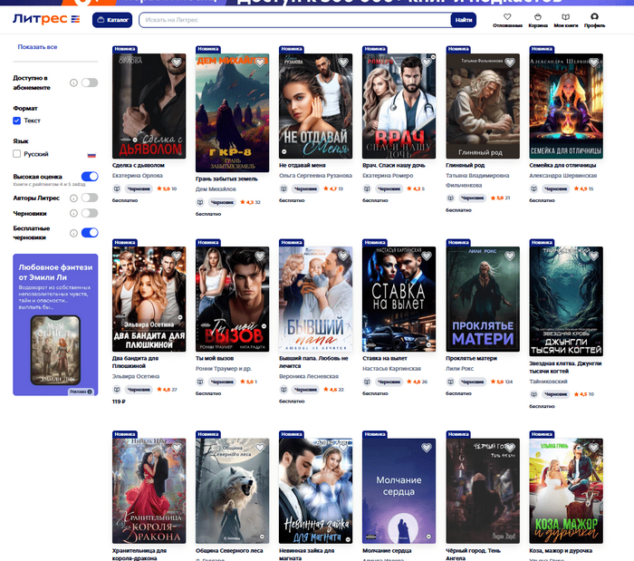The image size is (634, 561).
Task: Open the Профиль icon
Action: [594, 16]
